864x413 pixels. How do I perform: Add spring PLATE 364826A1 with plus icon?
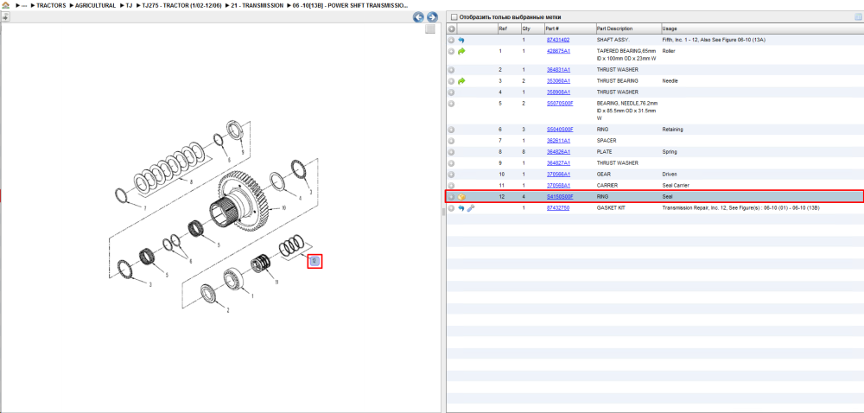point(451,151)
